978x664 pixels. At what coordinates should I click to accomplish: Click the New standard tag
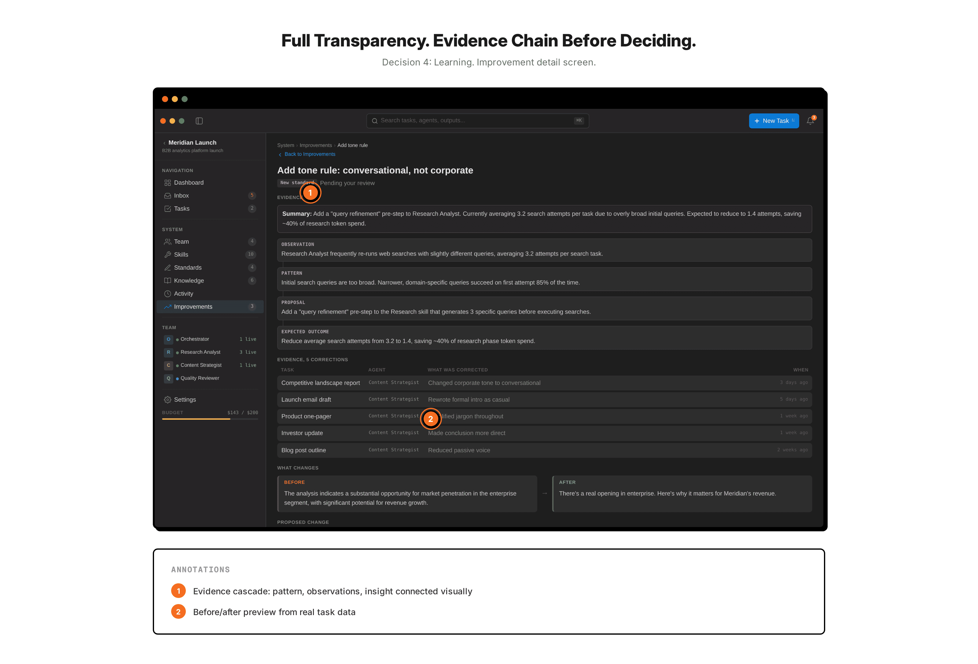[297, 183]
